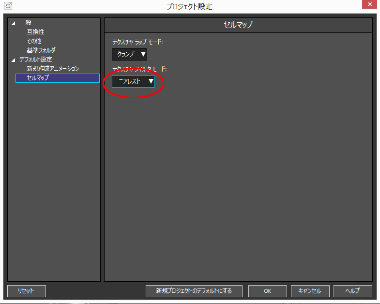
Task: Click the キャンセル button
Action: click(310, 291)
